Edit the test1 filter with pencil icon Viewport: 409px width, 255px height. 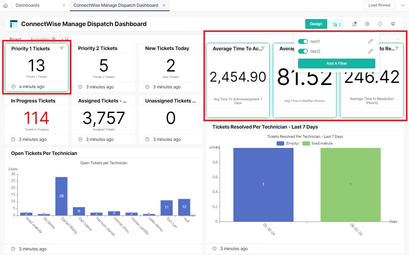click(x=370, y=41)
